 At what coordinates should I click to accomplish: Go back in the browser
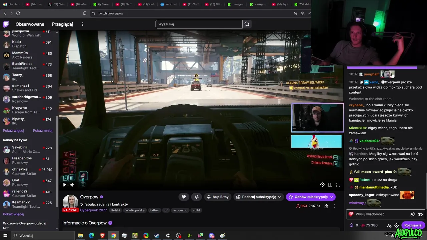tap(5, 13)
